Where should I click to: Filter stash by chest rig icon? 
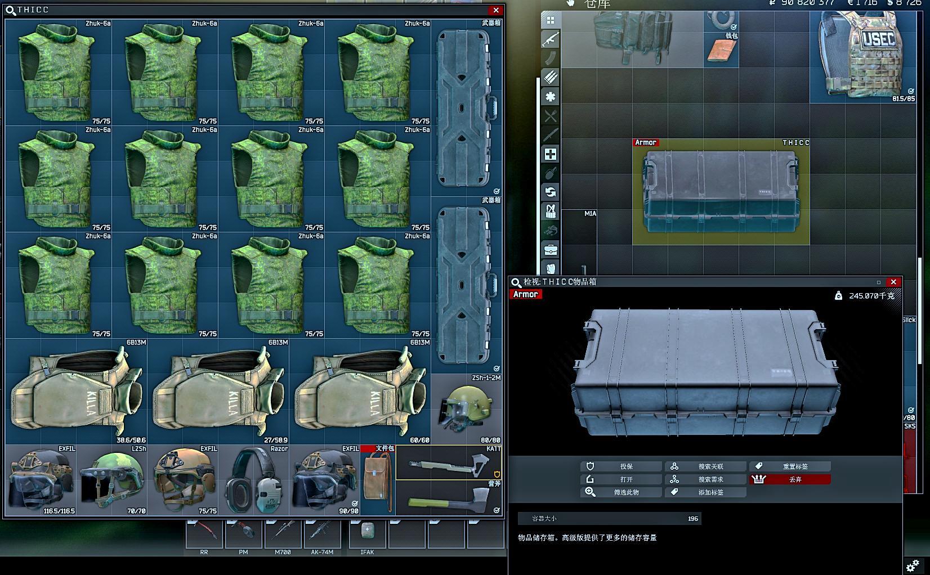pyautogui.click(x=551, y=212)
